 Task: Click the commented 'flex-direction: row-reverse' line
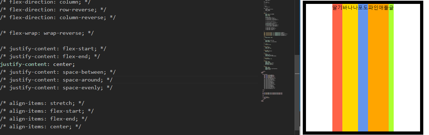53,10
